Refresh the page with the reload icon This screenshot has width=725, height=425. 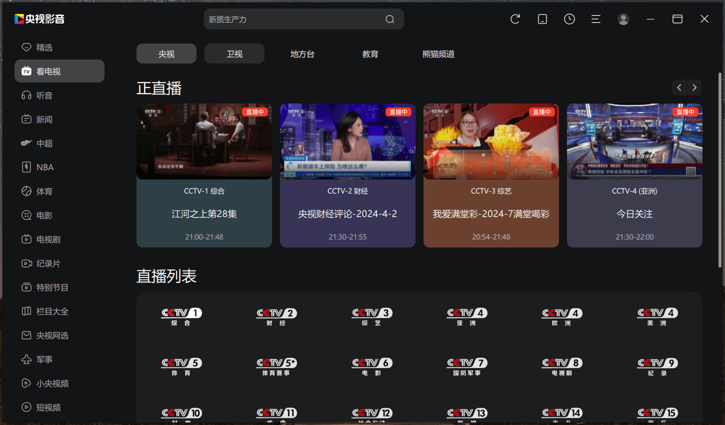point(515,18)
